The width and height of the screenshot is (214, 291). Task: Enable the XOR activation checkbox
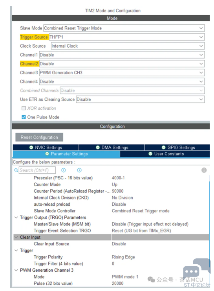pyautogui.click(x=24, y=108)
